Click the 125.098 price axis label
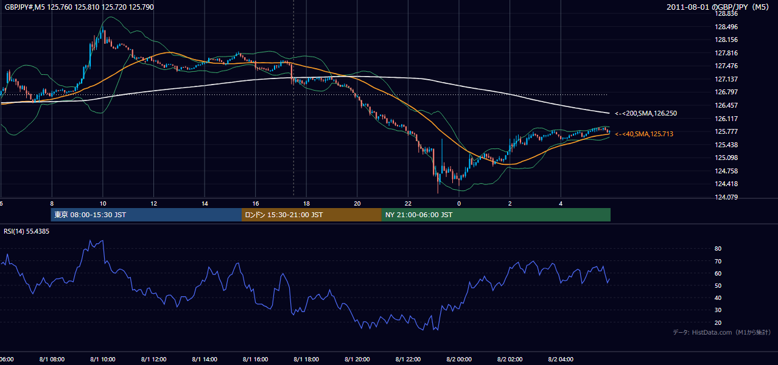Viewport: 778px width, 365px height. 726,158
